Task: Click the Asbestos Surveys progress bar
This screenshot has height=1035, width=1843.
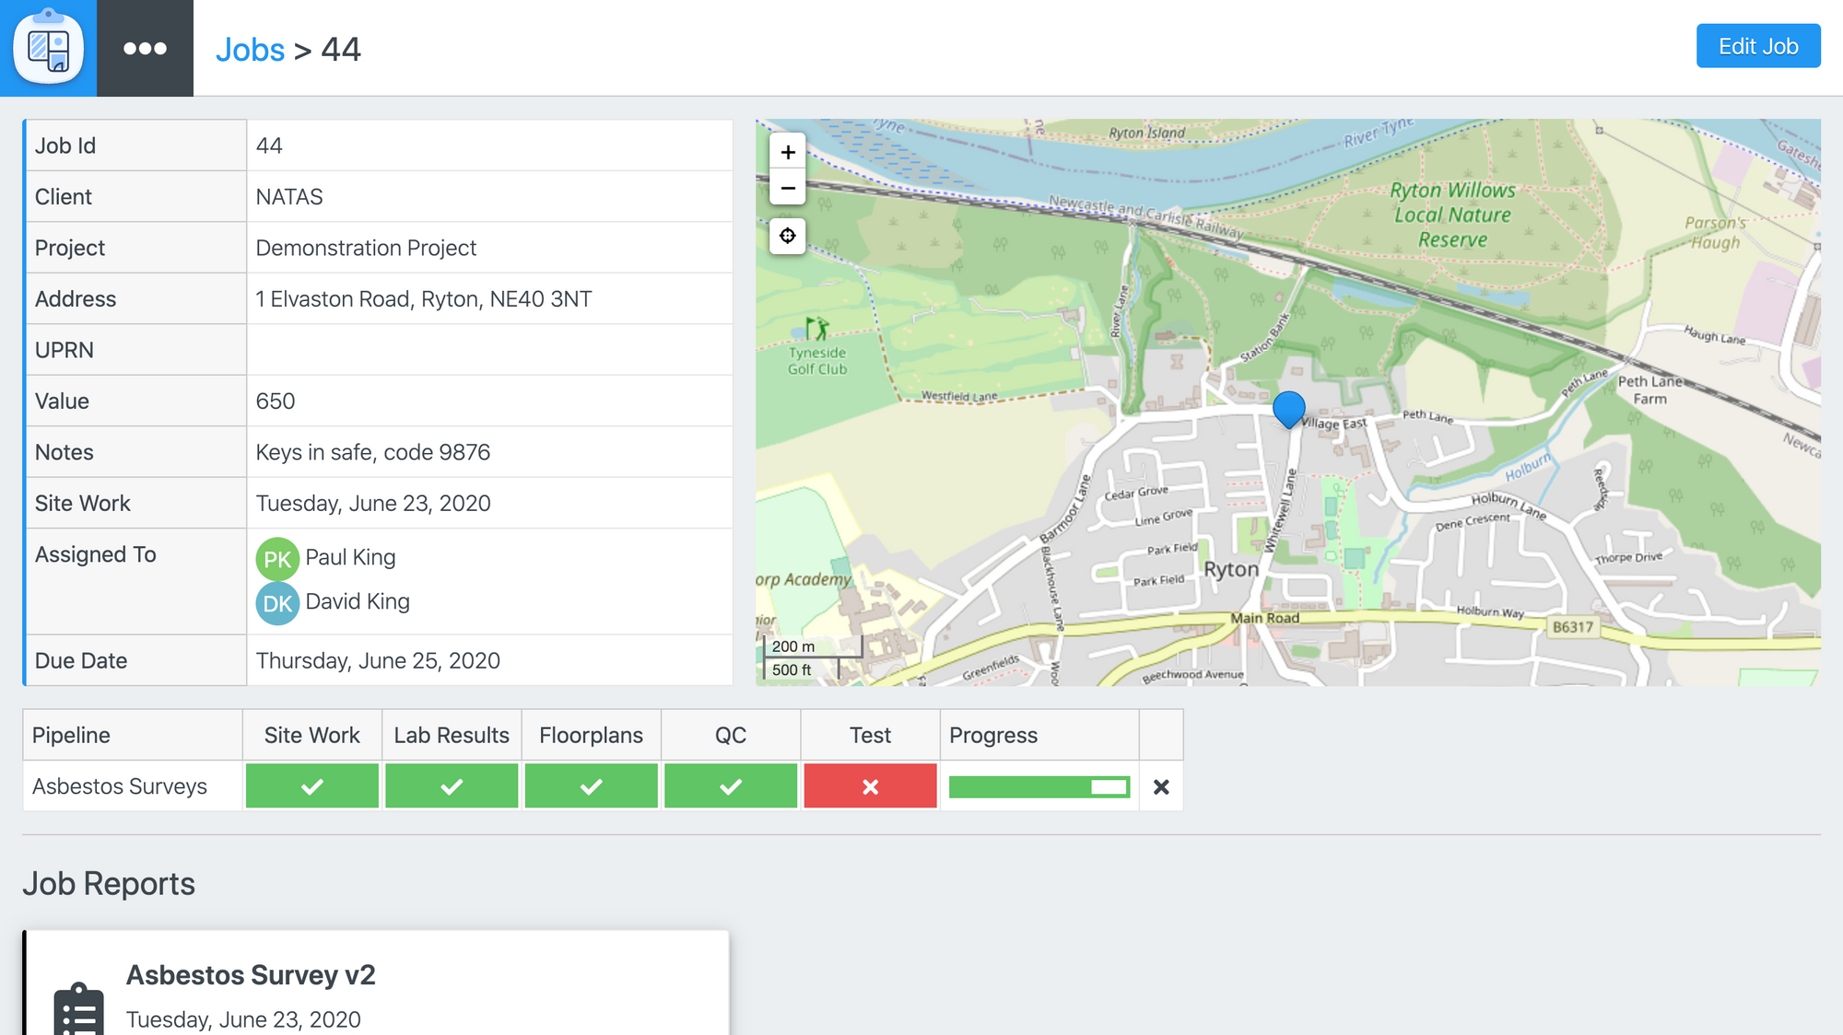Action: [1039, 785]
